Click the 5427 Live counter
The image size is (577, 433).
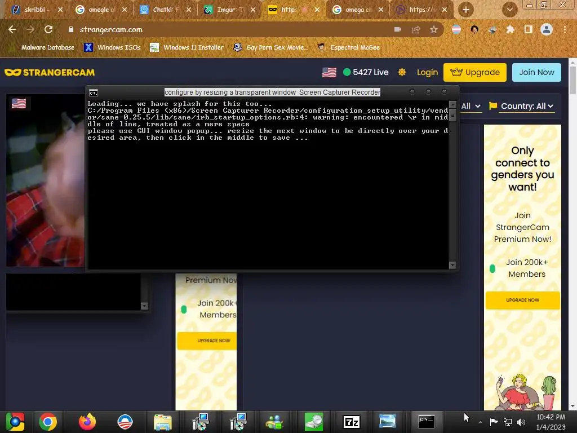[x=366, y=72]
